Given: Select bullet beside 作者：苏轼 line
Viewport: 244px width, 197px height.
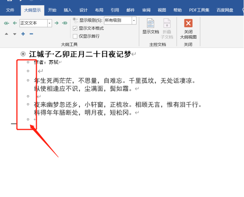Looking at the screenshot, I should [28, 62].
